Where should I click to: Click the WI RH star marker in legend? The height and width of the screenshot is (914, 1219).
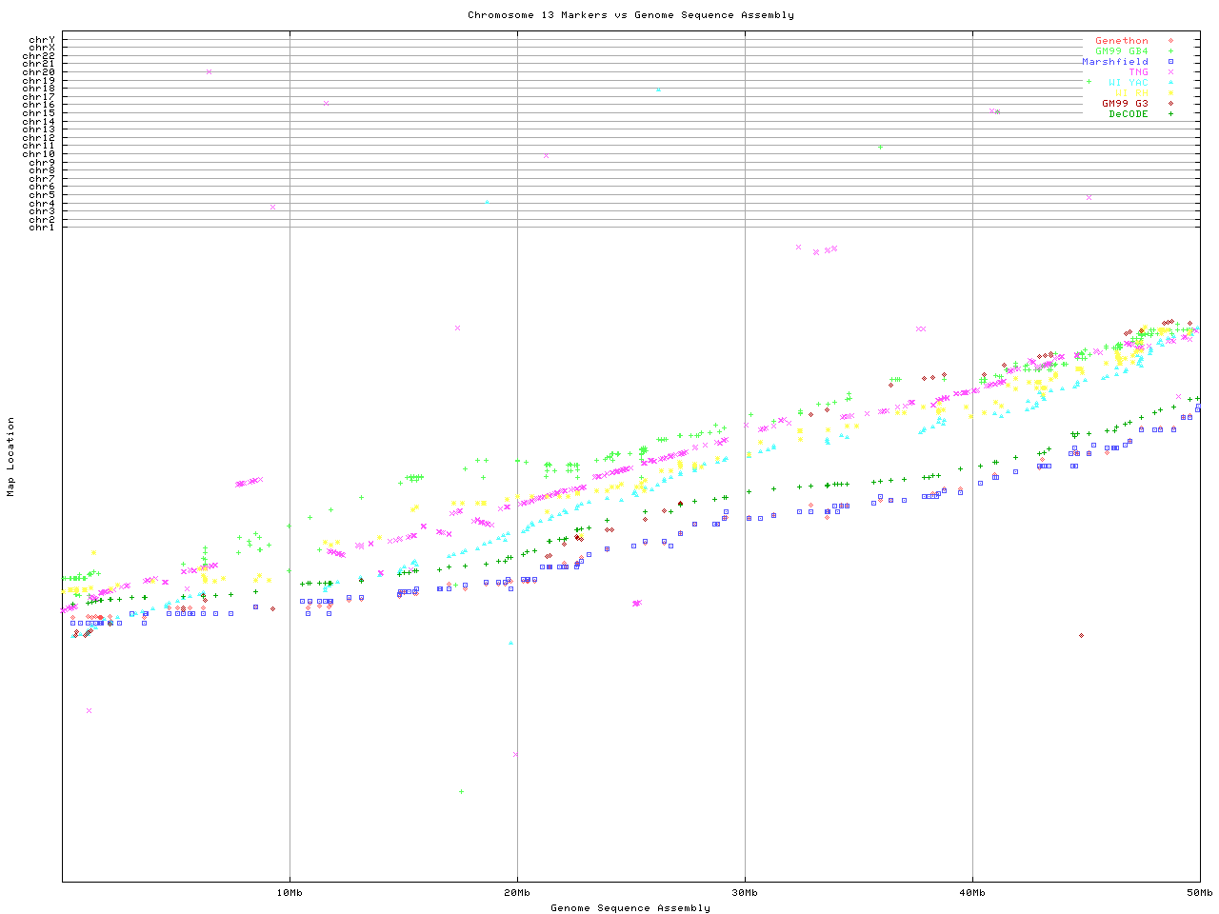point(1170,93)
